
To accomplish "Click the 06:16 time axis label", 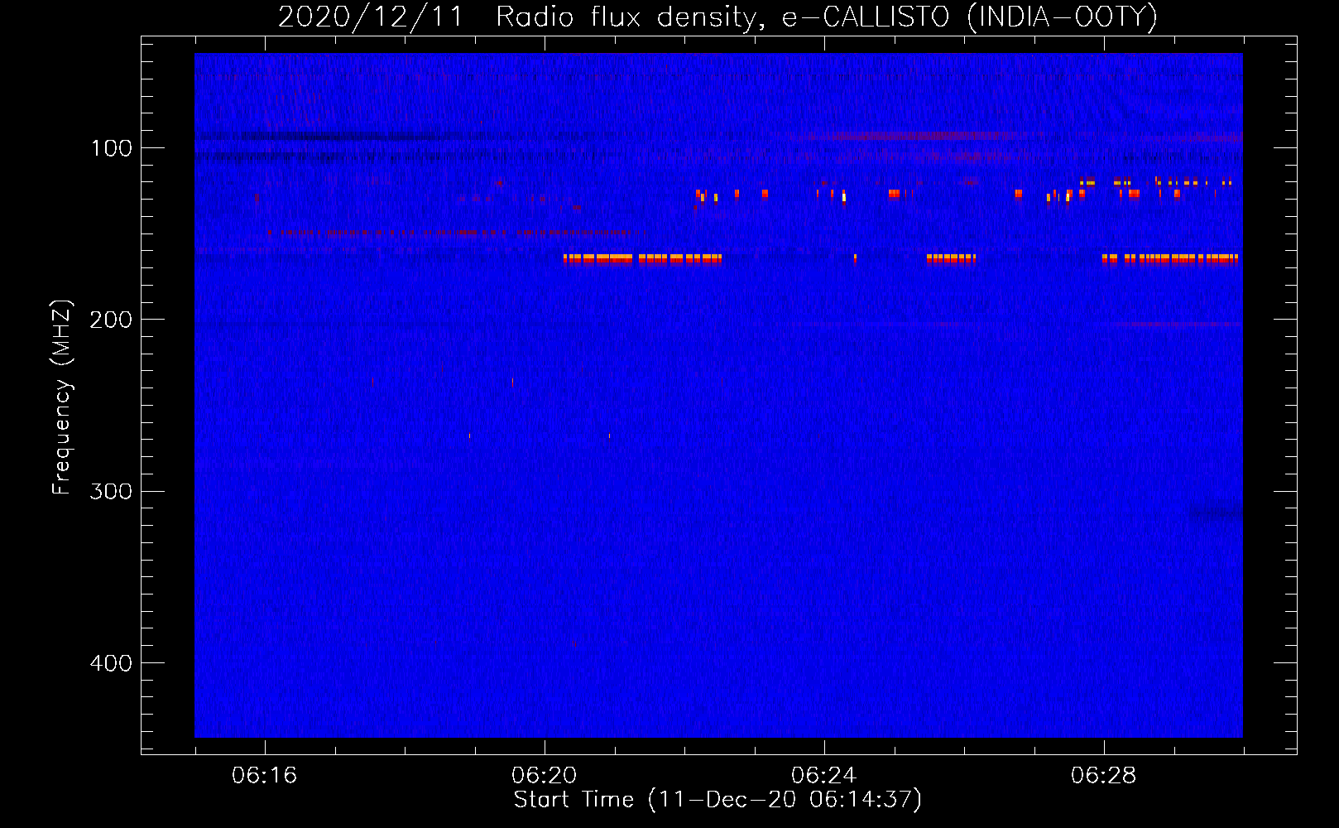I will click(x=264, y=776).
